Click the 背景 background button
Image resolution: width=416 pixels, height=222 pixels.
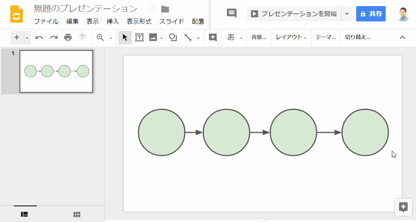coord(259,38)
